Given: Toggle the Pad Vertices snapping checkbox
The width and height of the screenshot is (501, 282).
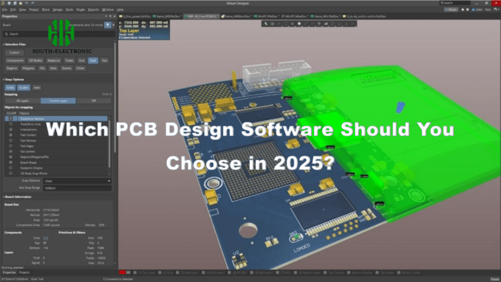Looking at the screenshot, I should 10,140.
